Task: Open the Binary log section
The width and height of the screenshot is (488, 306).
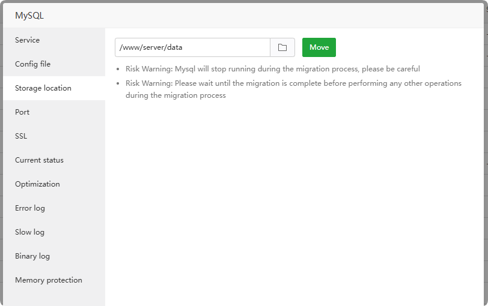Action: (x=32, y=256)
